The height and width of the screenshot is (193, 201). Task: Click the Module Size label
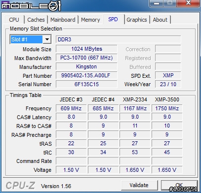point(37,49)
